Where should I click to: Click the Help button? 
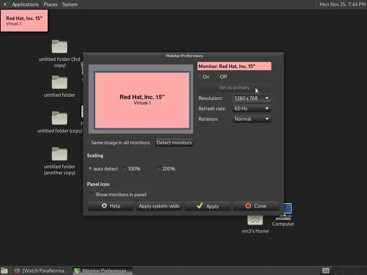pyautogui.click(x=111, y=206)
